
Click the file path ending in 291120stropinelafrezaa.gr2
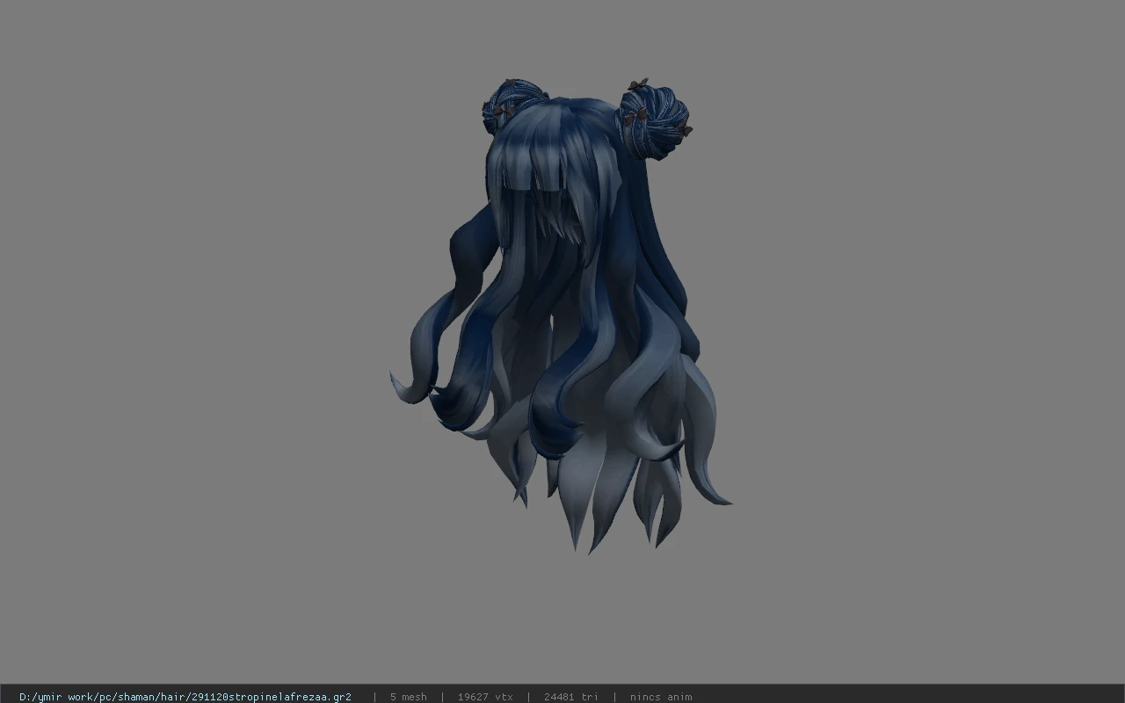(x=185, y=697)
